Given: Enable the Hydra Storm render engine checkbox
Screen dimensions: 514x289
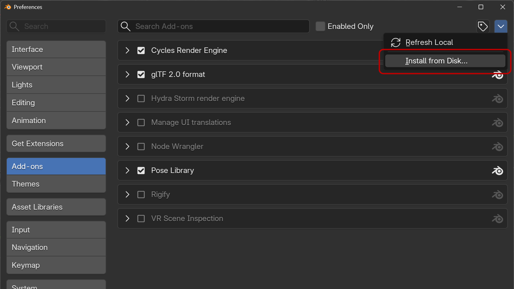Looking at the screenshot, I should point(141,98).
